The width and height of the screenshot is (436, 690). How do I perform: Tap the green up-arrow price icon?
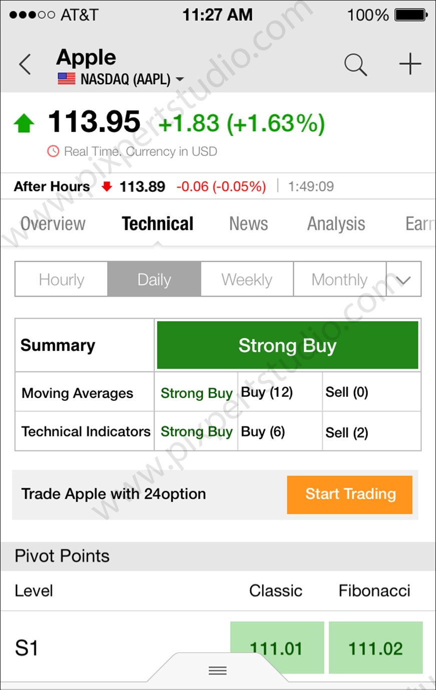(x=24, y=123)
